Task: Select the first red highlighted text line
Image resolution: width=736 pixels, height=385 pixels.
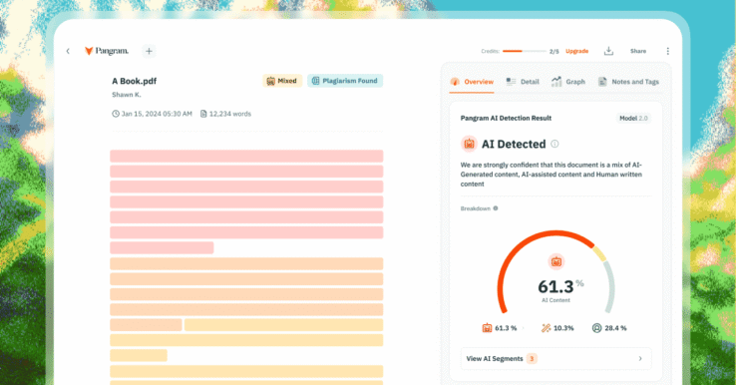Action: click(246, 156)
